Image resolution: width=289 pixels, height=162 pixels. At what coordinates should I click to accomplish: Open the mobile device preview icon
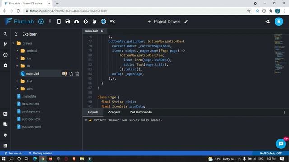click(x=59, y=22)
